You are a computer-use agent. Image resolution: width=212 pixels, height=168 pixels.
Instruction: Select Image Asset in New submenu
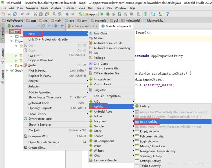click(x=112, y=79)
